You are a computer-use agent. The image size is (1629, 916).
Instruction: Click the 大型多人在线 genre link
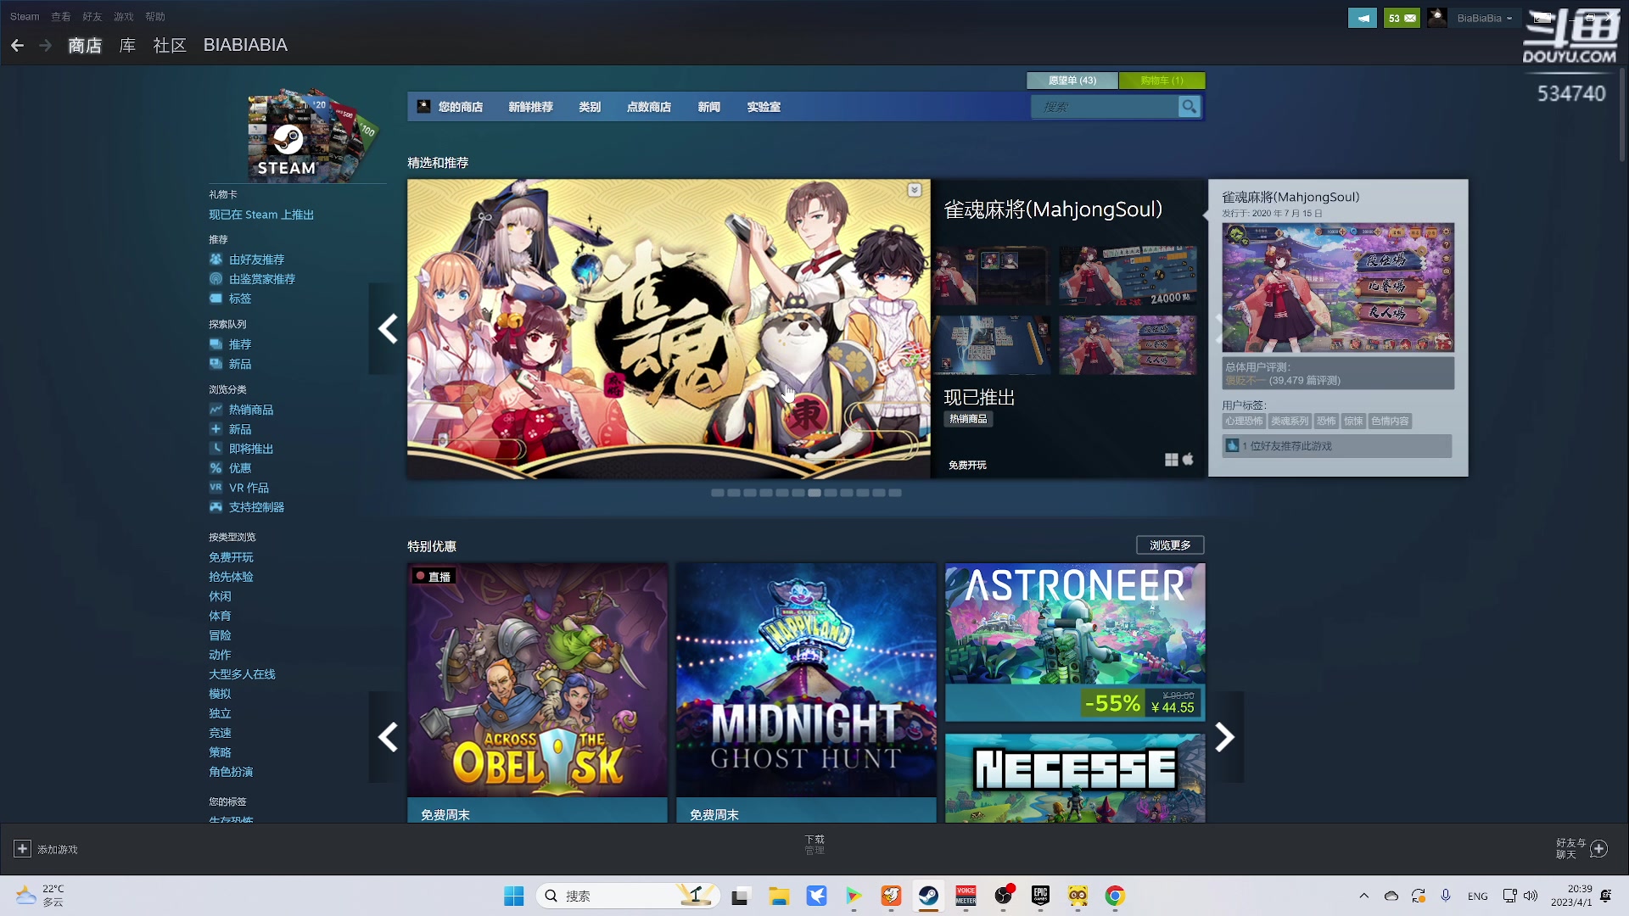(243, 674)
